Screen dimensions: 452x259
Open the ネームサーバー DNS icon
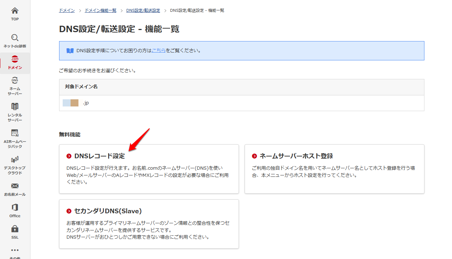coord(15,80)
